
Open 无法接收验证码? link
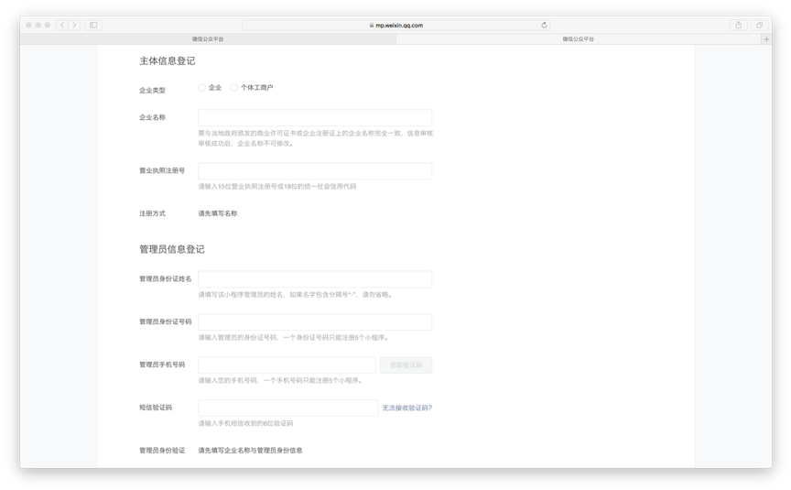pyautogui.click(x=407, y=408)
